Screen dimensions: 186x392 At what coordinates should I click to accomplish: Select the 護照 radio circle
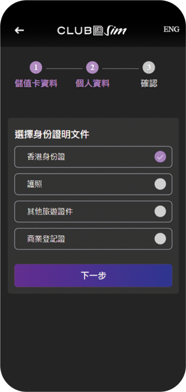(x=160, y=184)
